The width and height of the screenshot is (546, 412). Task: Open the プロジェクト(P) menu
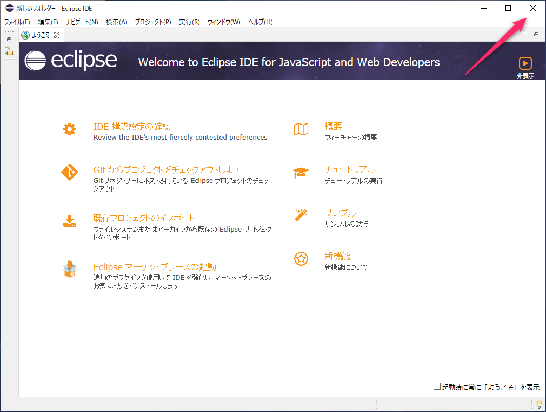tap(153, 22)
